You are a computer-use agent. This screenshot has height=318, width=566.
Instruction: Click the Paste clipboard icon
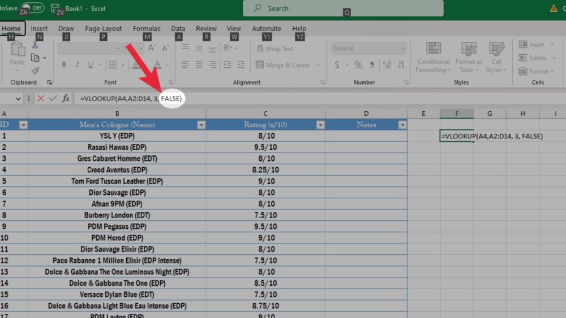[18, 49]
